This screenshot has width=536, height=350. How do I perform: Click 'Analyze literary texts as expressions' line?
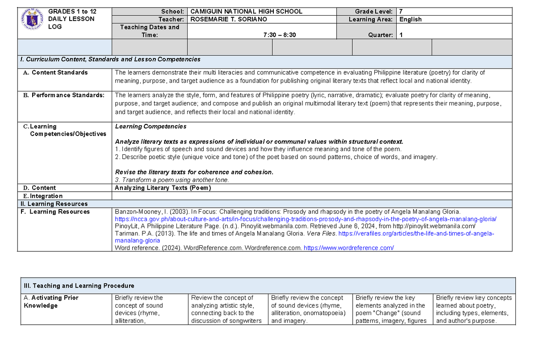point(259,142)
